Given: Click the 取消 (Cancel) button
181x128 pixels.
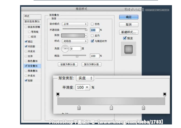Looking at the screenshot, I should [x=129, y=25].
